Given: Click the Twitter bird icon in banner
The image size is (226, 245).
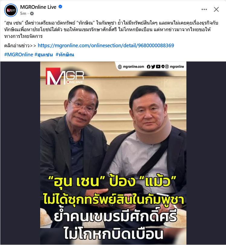Looking at the screenshot, I should point(153,67).
